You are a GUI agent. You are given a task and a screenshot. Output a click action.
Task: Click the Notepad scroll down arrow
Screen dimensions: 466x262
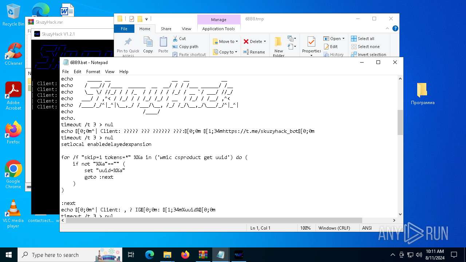[x=400, y=214]
